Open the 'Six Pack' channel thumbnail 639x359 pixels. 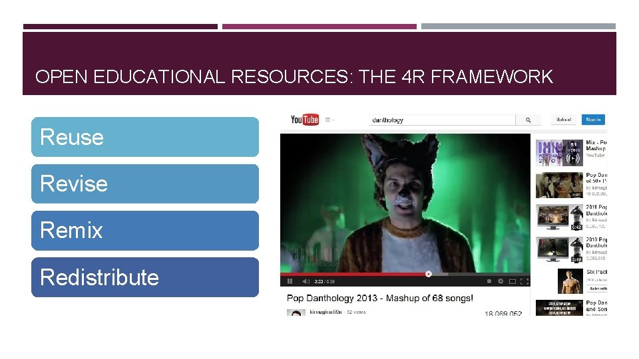tap(570, 281)
